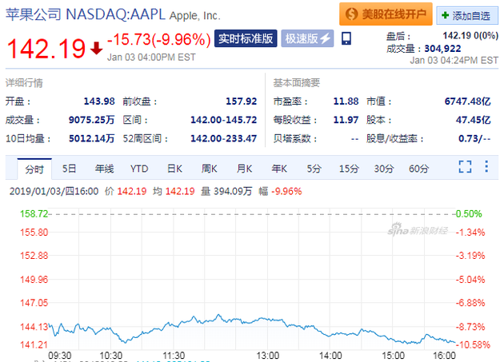504x362 pixels.
Task: Select the 年线 chart tab
Action: (104, 169)
